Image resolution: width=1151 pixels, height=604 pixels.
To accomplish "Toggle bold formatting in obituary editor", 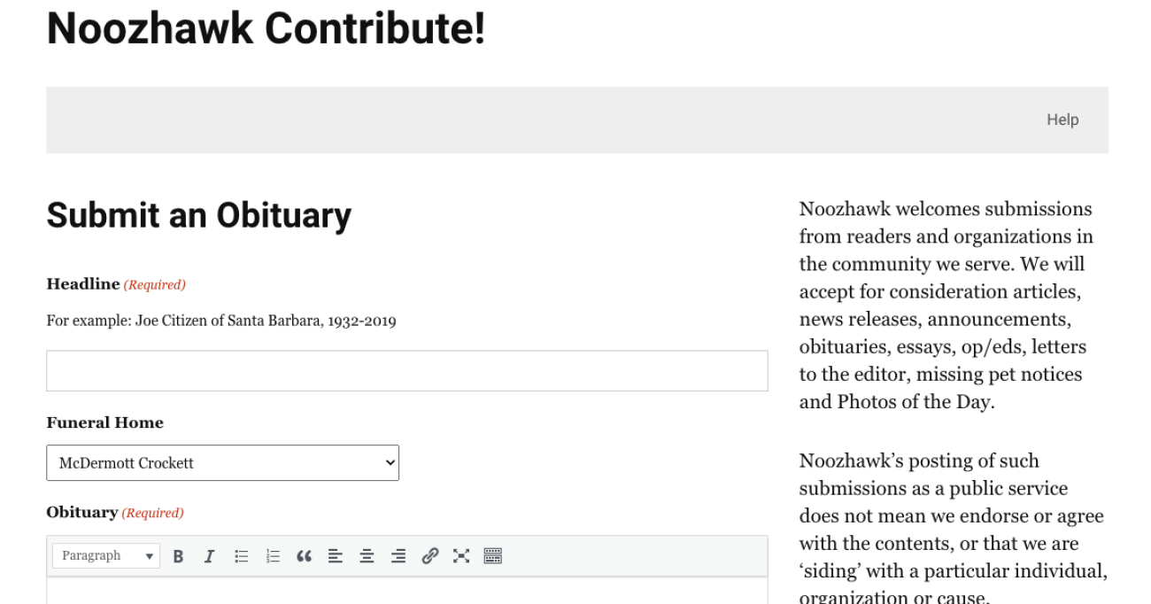I will (x=178, y=556).
